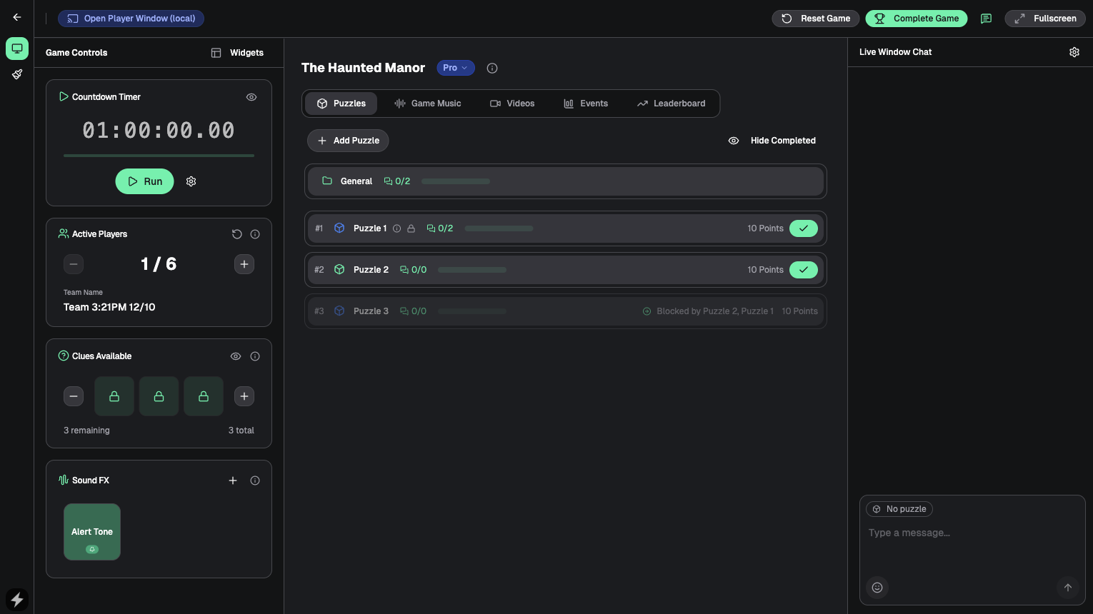Open Live Window Chat settings
The width and height of the screenshot is (1093, 614).
pos(1074,52)
